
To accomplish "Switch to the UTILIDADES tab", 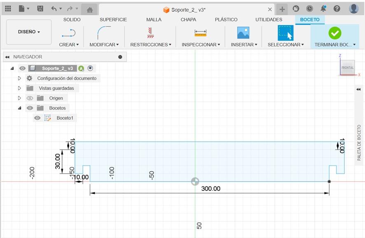I will (x=269, y=20).
